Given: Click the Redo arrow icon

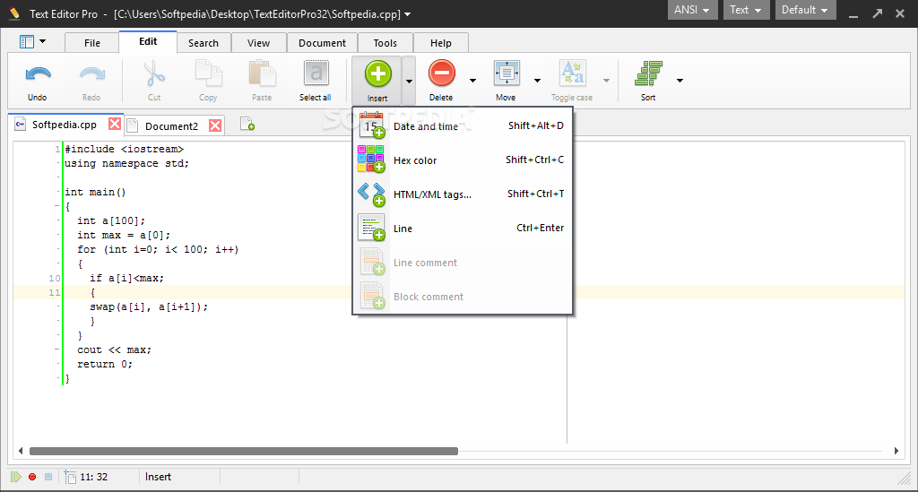Looking at the screenshot, I should (x=92, y=74).
